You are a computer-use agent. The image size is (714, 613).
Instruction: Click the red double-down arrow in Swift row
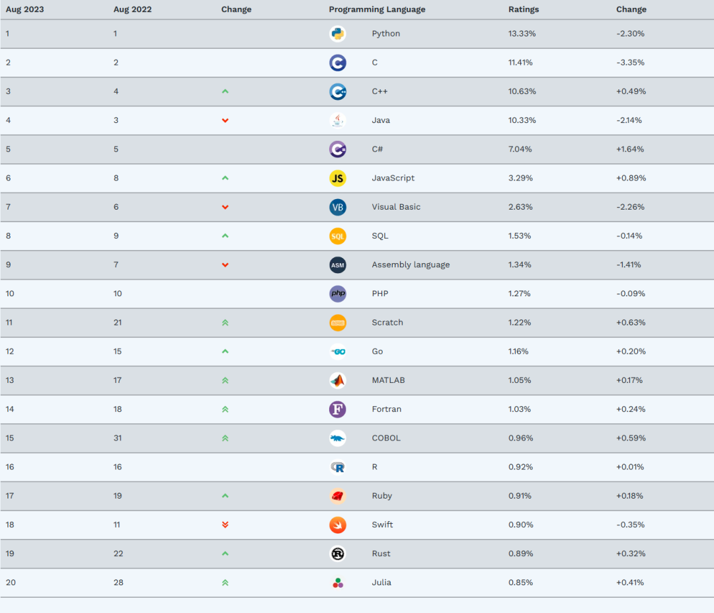coord(225,525)
